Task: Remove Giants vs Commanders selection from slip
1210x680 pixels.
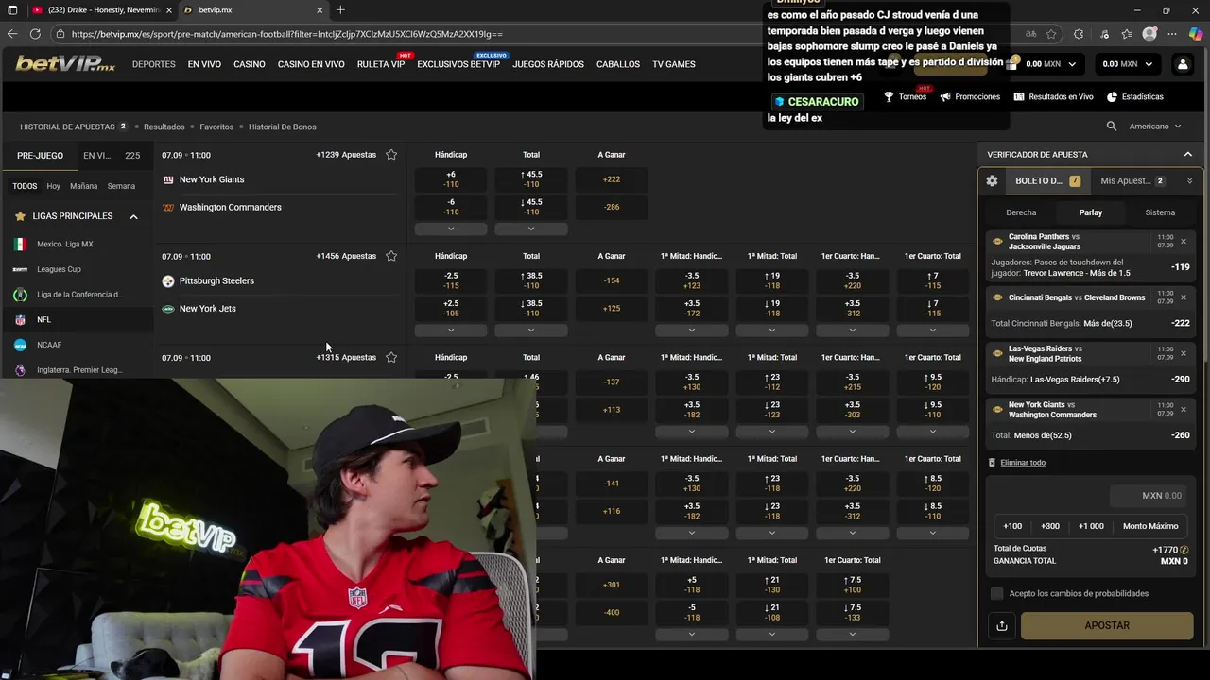Action: (x=1184, y=409)
